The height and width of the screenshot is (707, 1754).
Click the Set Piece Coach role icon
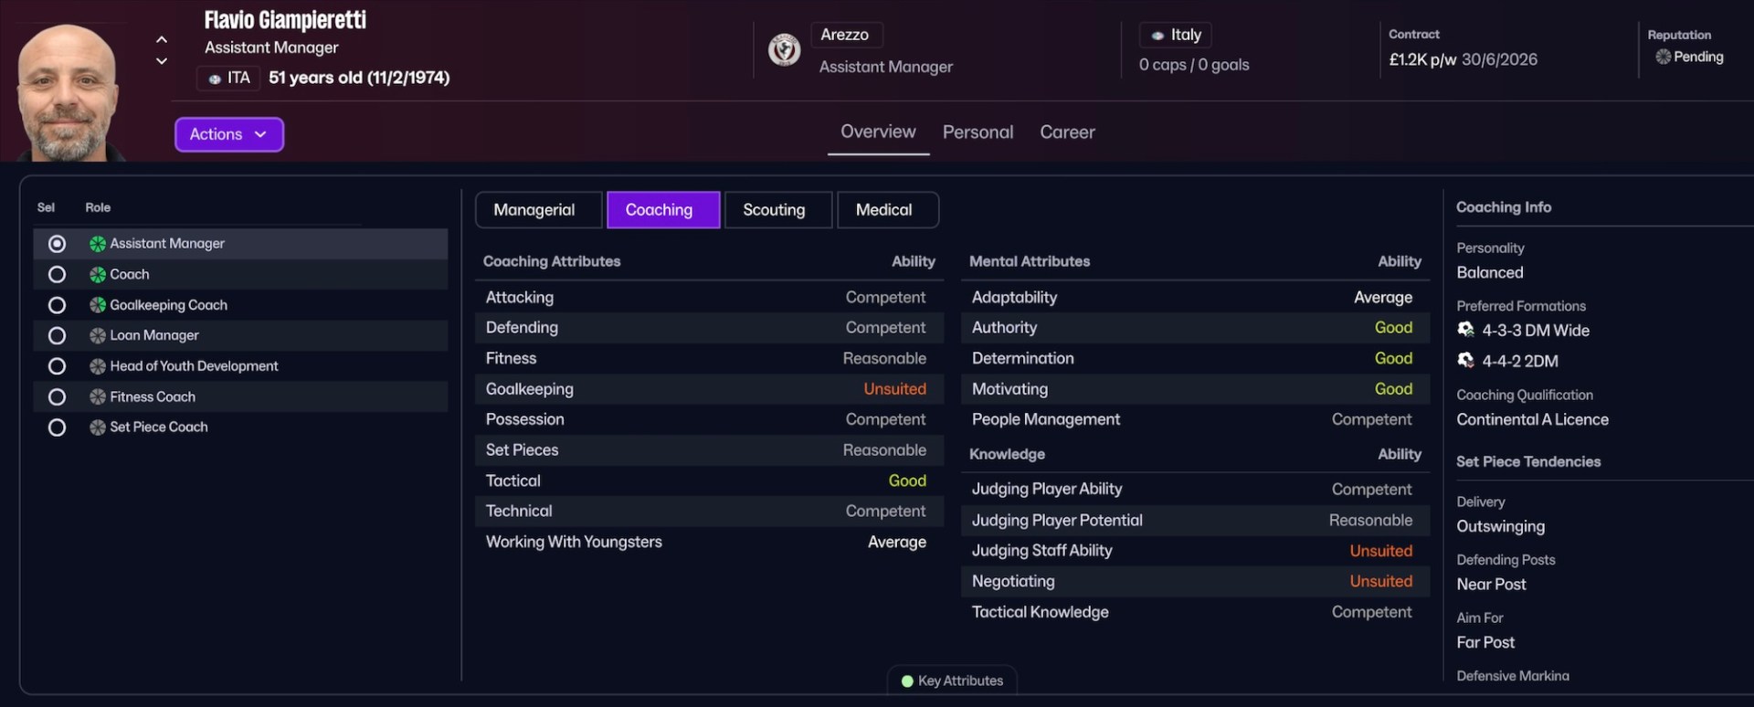98,427
